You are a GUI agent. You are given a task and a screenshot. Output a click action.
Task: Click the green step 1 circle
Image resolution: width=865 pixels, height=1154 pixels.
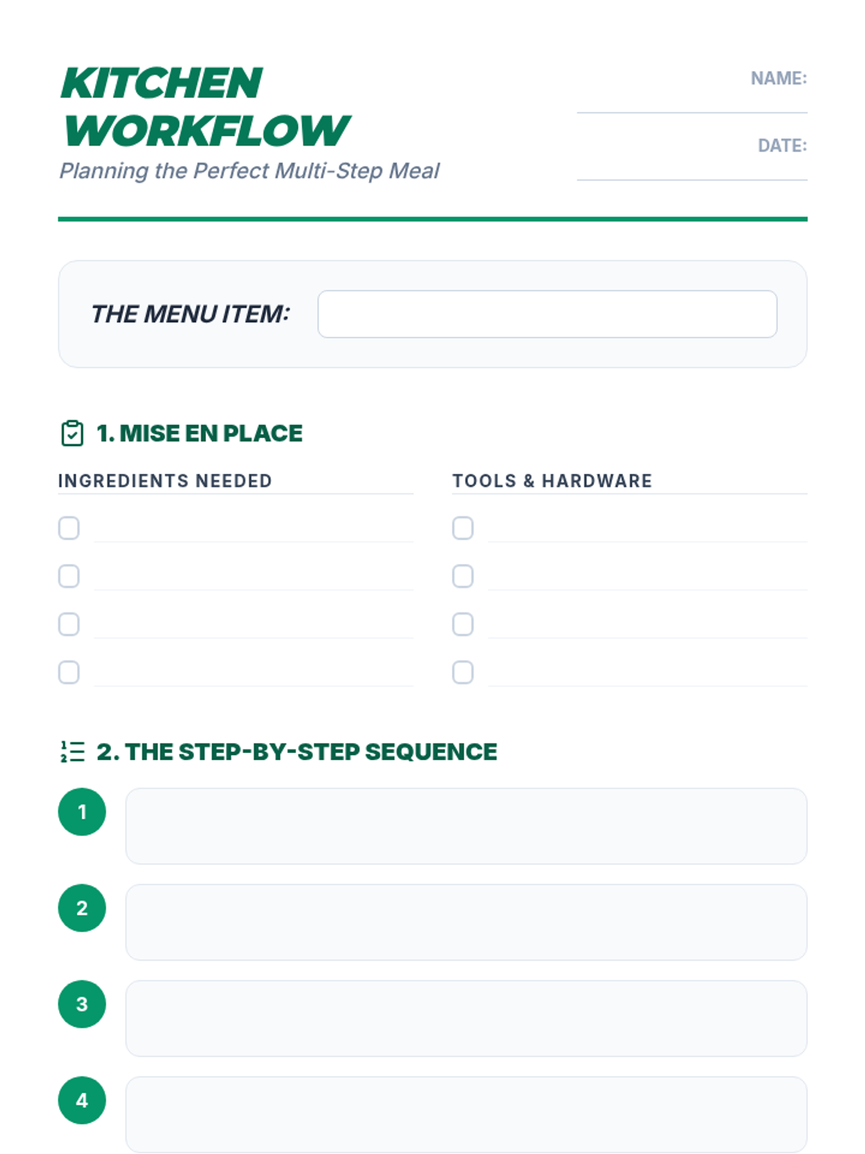point(82,811)
